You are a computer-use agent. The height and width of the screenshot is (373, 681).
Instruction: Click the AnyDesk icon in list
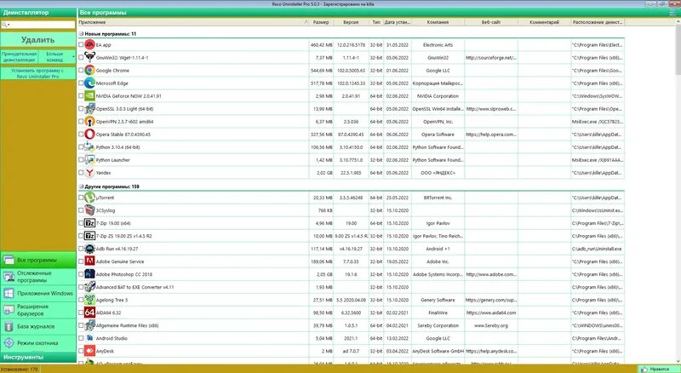(x=89, y=351)
